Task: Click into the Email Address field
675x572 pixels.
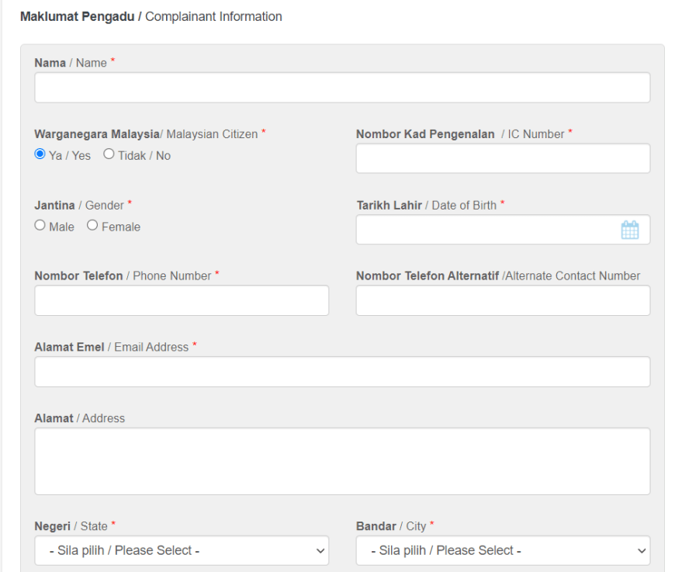Action: [x=342, y=372]
